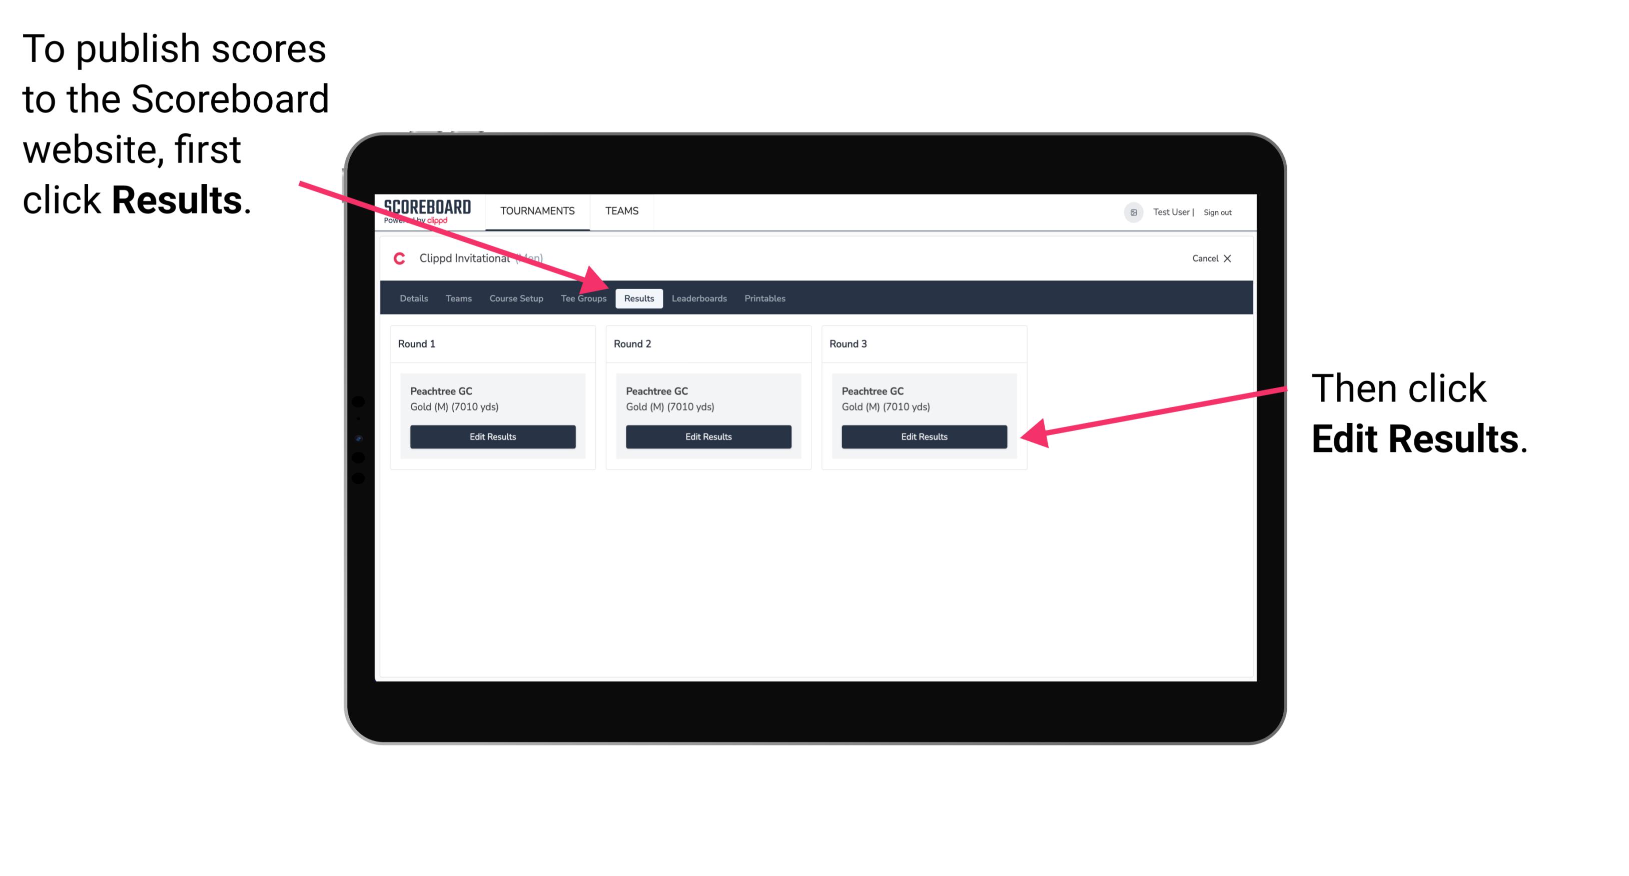Select the Results tab

637,299
